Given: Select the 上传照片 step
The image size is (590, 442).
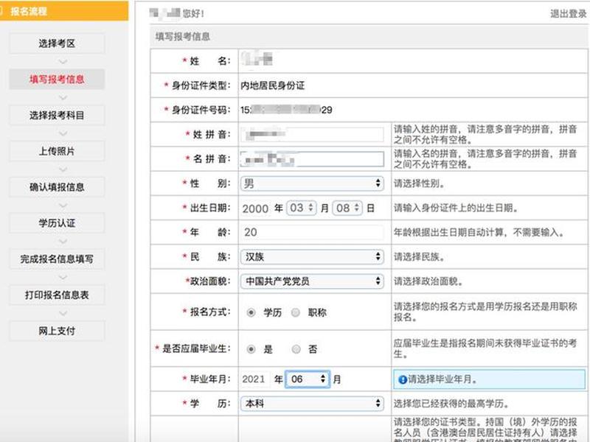Looking at the screenshot, I should click(57, 151).
